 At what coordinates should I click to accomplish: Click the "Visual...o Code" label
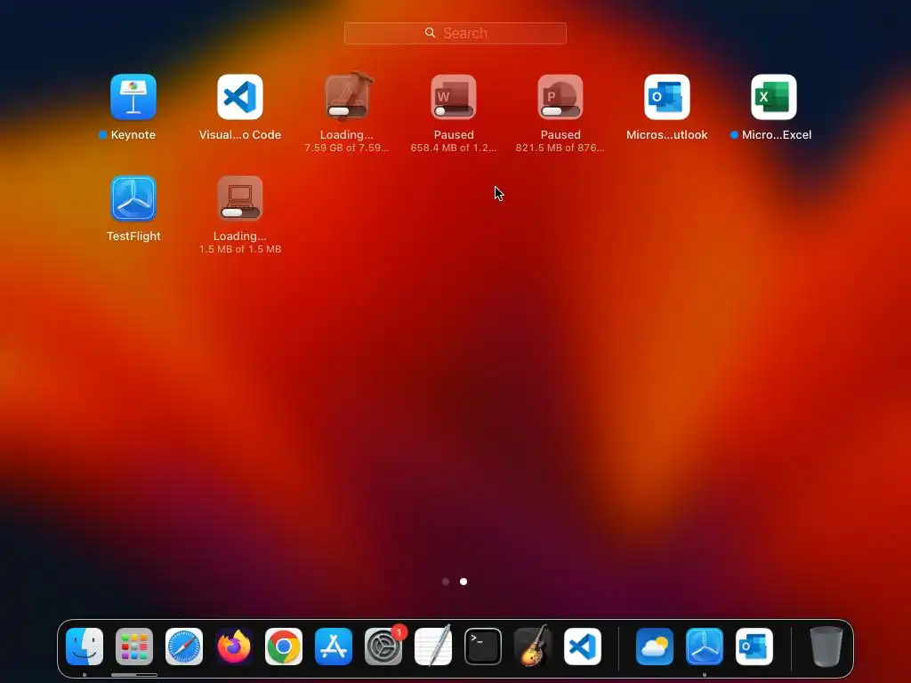click(240, 135)
